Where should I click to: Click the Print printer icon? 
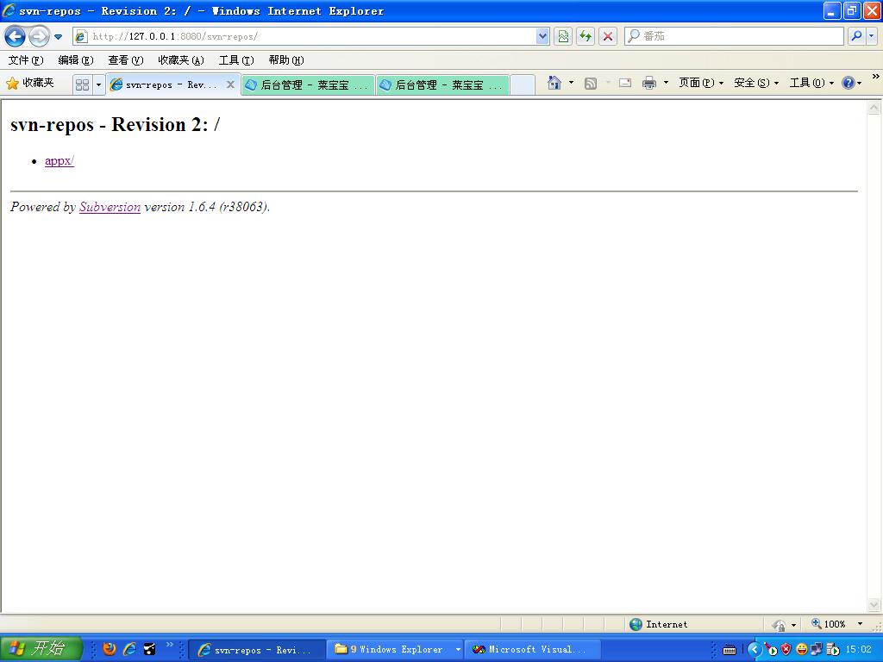tap(649, 84)
